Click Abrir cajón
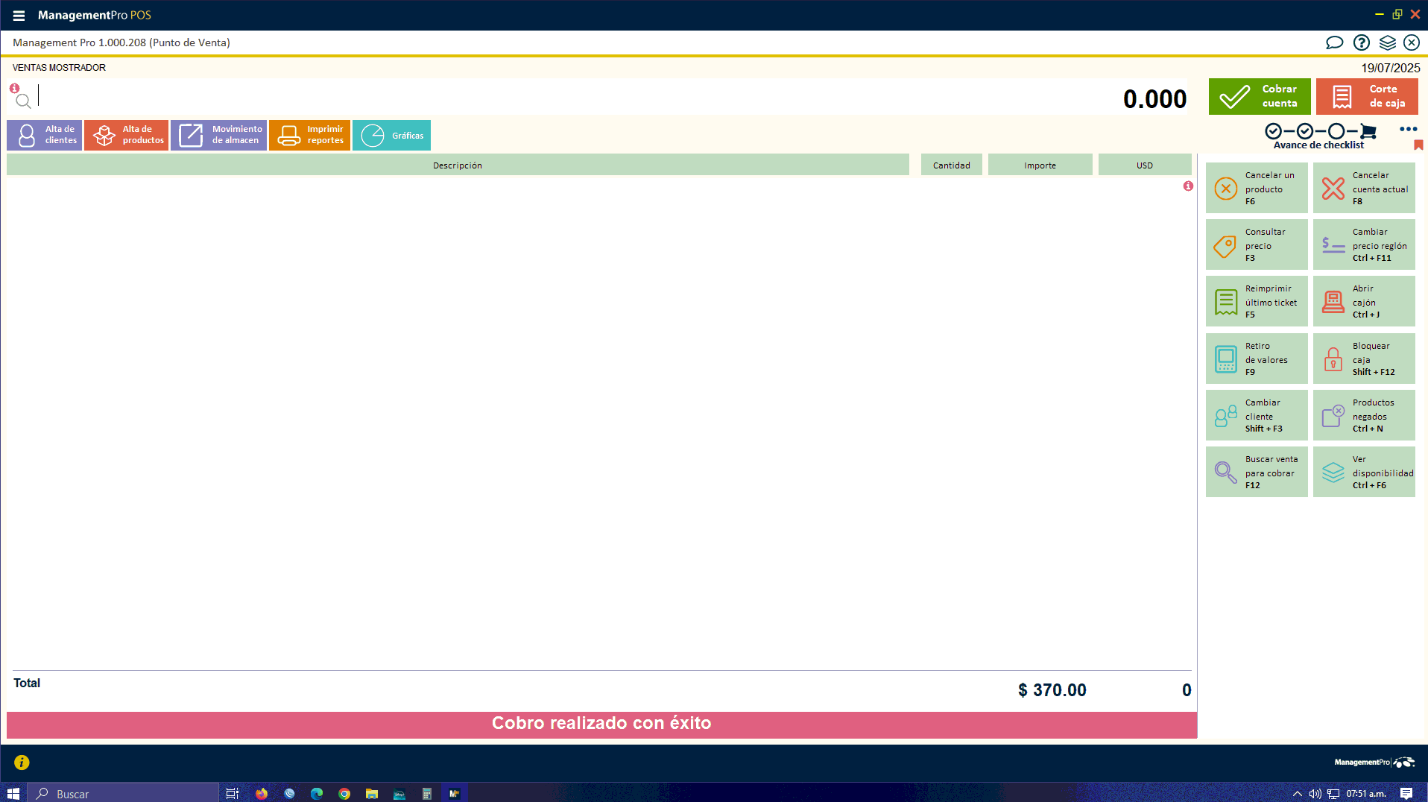This screenshot has height=802, width=1428. click(x=1364, y=301)
